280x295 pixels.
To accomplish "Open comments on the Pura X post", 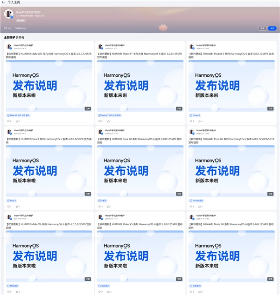I will click(x=9, y=206).
